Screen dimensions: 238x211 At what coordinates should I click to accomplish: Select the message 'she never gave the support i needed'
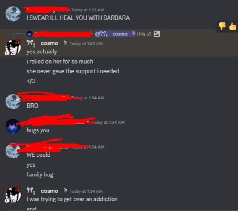[x=73, y=71]
